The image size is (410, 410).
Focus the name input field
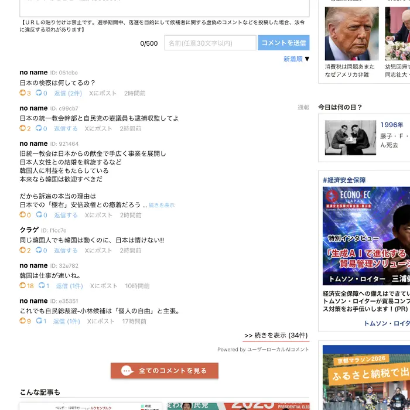pos(210,43)
